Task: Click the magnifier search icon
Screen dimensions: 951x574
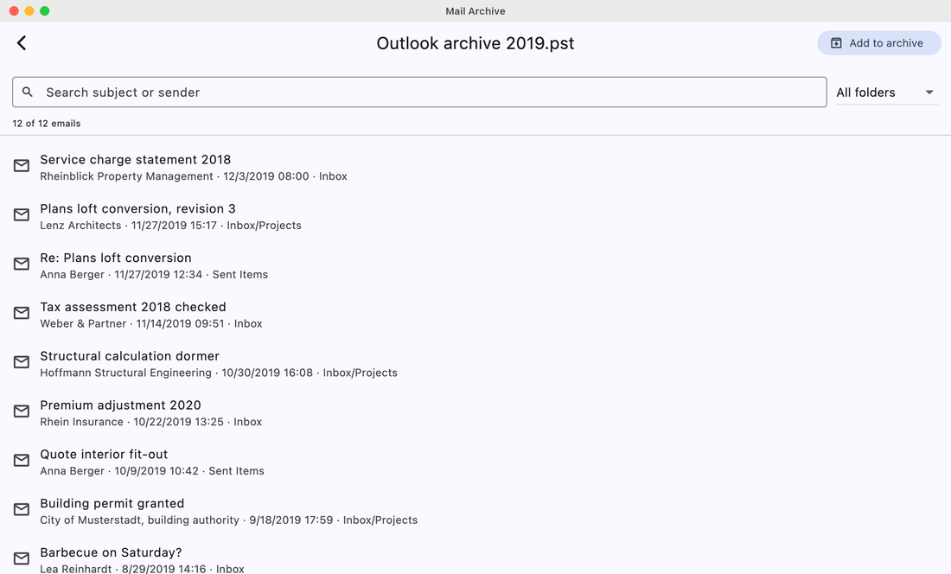Action: 28,92
